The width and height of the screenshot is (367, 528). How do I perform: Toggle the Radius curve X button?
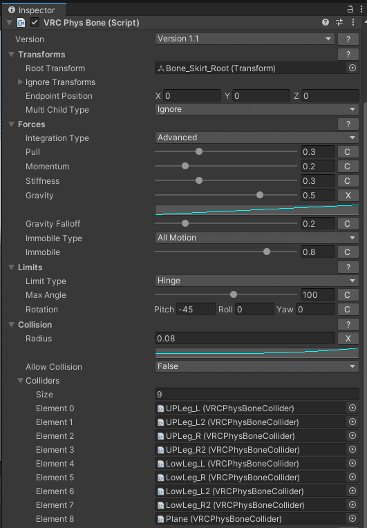(348, 339)
